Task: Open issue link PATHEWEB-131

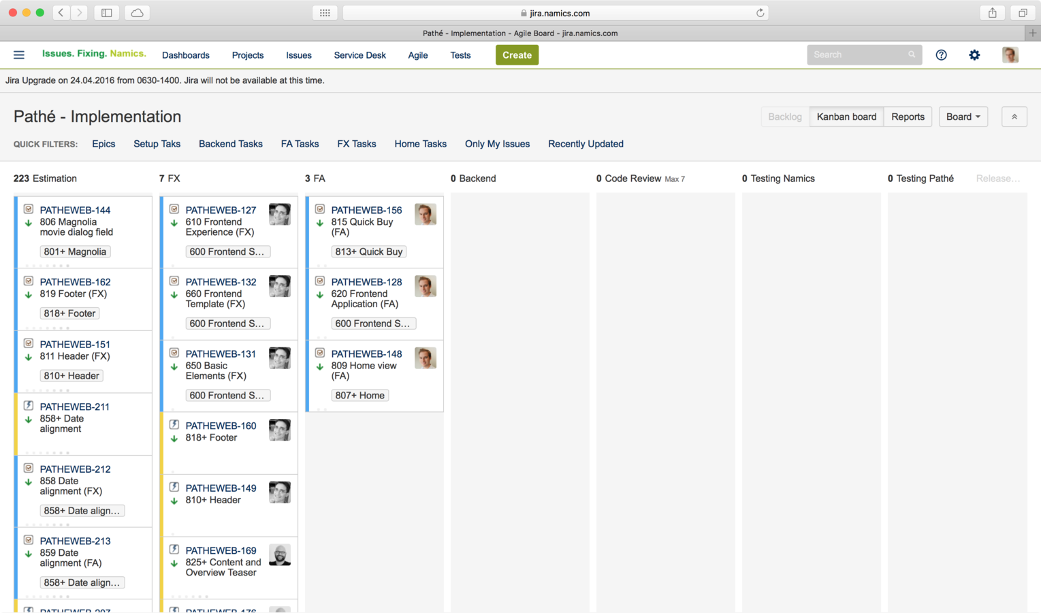Action: pyautogui.click(x=221, y=354)
